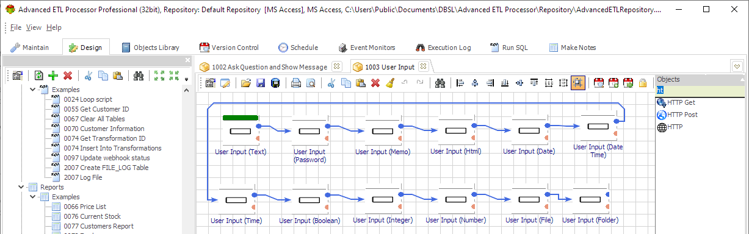Click binoculars find icon in left tree toolbar
Image resolution: width=749 pixels, height=234 pixels.
(139, 76)
